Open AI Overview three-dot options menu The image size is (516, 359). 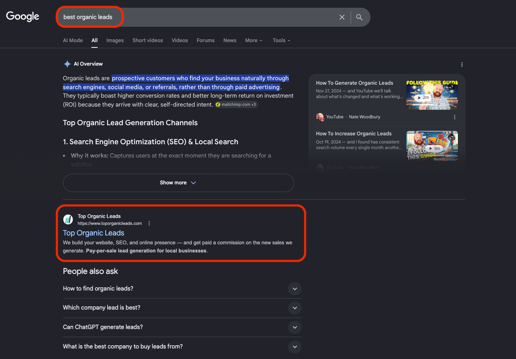click(x=462, y=64)
